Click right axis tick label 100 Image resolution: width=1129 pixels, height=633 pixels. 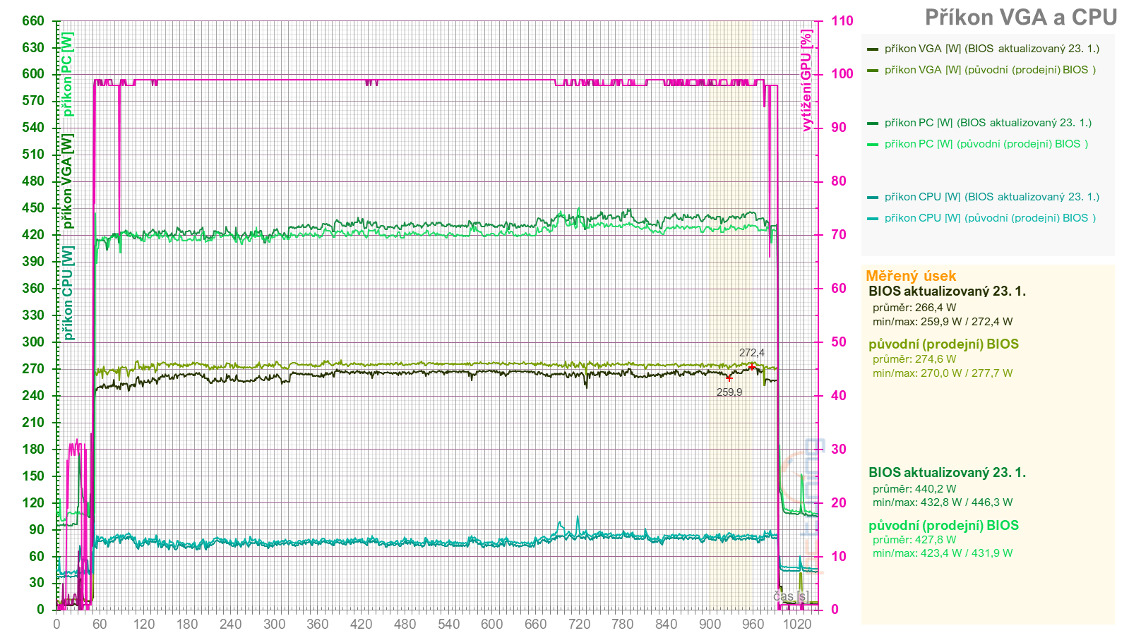pos(842,74)
